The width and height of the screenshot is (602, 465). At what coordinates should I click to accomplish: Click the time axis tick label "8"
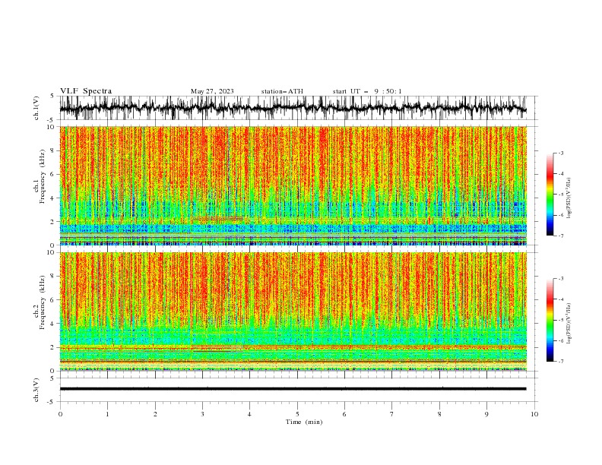click(439, 414)
